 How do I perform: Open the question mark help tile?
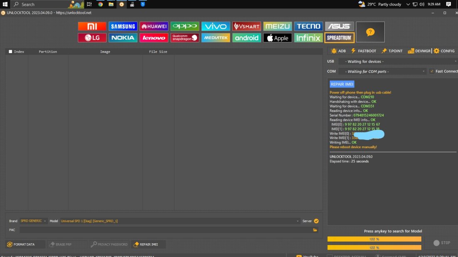(371, 32)
